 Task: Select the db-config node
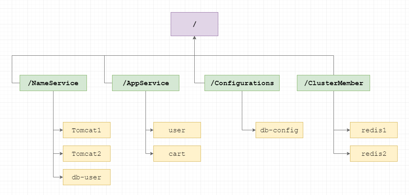(279, 130)
